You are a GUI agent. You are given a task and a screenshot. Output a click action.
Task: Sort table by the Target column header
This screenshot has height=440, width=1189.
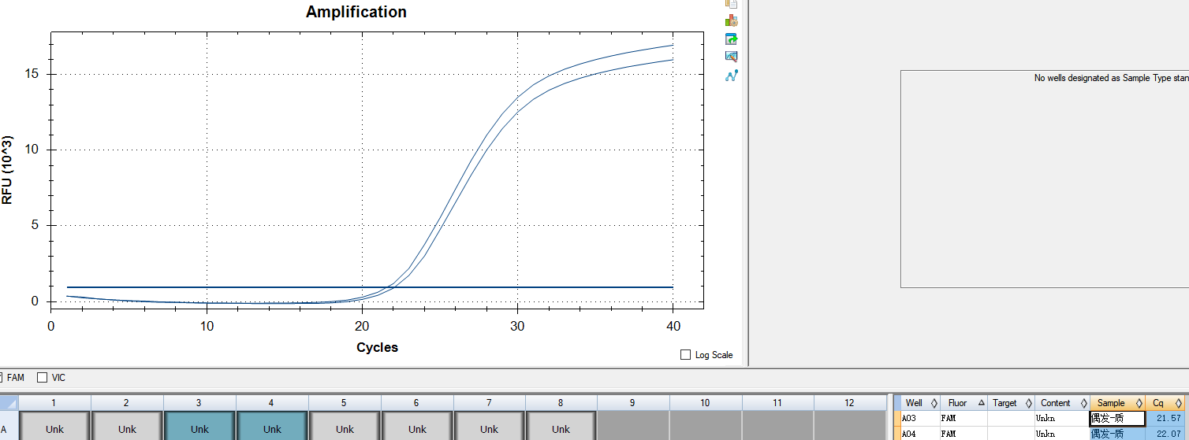pyautogui.click(x=1011, y=403)
